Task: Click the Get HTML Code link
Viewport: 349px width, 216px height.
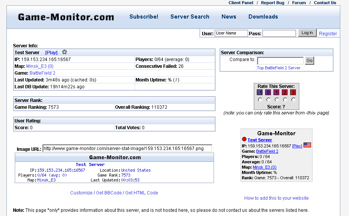Action: (x=141, y=193)
